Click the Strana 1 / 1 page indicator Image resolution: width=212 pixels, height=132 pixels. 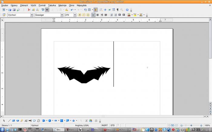pos(7,125)
